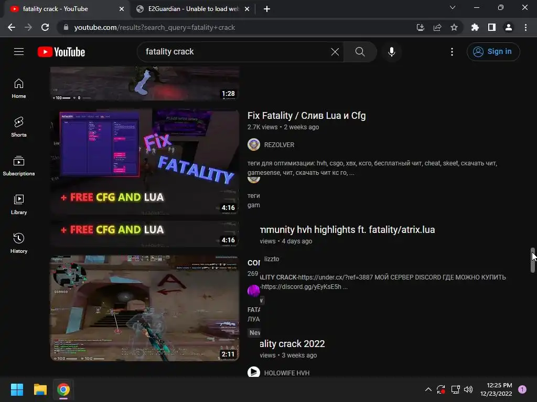Click the purple channel avatar
537x402 pixels.
(x=254, y=291)
